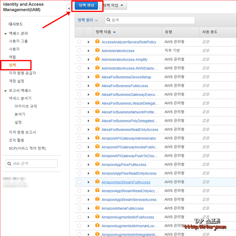This screenshot has width=237, height=237.
Task: Open SCP(서비스 제어 정책) in the sidebar
Action: click(27, 148)
